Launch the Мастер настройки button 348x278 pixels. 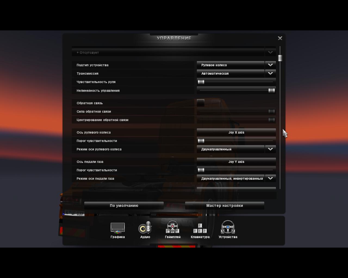(x=225, y=206)
